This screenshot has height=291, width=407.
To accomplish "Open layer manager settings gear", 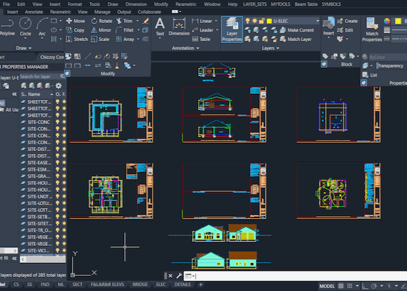I will 59,85.
